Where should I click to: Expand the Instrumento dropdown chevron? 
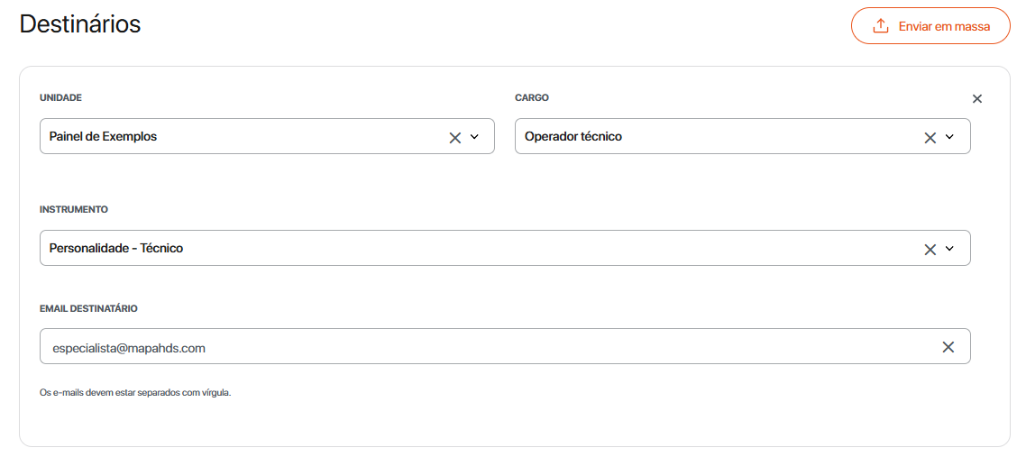point(949,249)
